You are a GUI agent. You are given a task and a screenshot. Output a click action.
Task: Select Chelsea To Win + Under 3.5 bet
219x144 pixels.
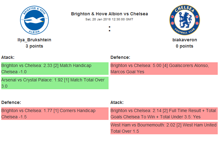tap(164, 114)
